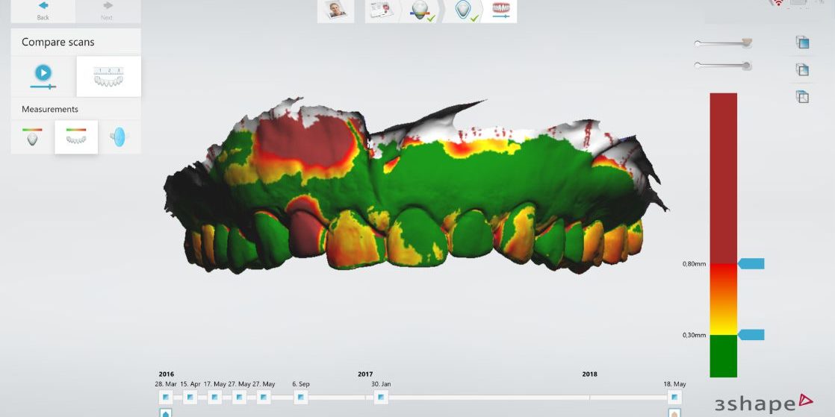The image size is (835, 417).
Task: Go to the color jaw scan step
Action: click(x=421, y=10)
